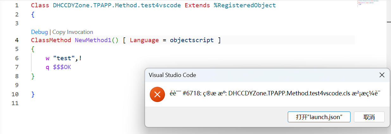Click the Debug CodeLens link
Screen dimensions: 391x134
39,32
